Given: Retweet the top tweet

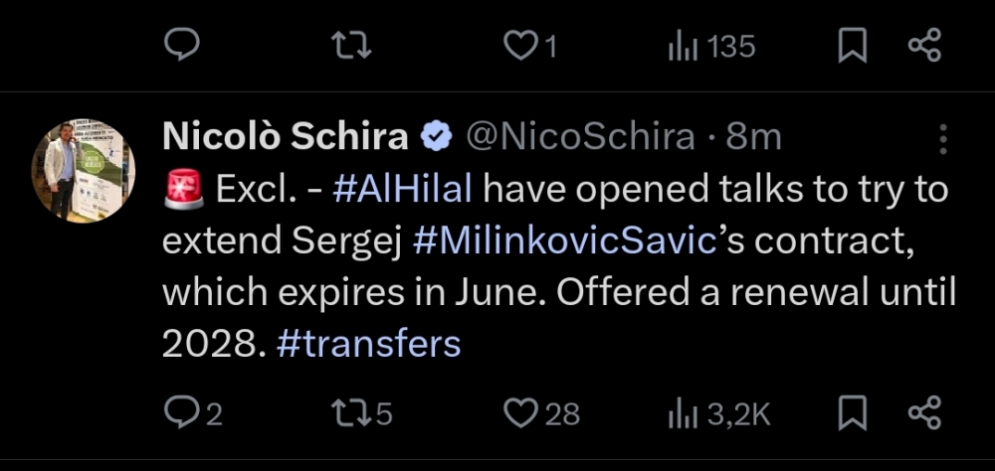Looking at the screenshot, I should click(x=349, y=46).
